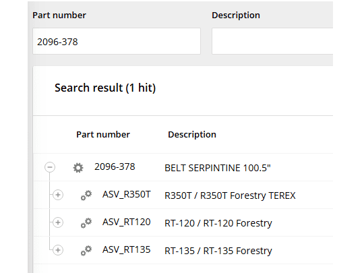Select part number 2096-378 in results
This screenshot has height=273, width=364.
[115, 166]
